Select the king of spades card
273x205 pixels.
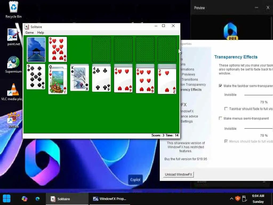coord(79,78)
